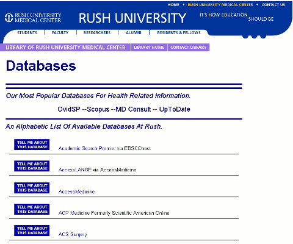This screenshot has height=244, width=293.
Task: Go to the Contact Us page
Action: tap(273, 5)
